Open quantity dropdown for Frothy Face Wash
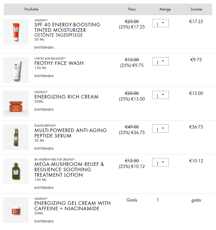 [160, 62]
